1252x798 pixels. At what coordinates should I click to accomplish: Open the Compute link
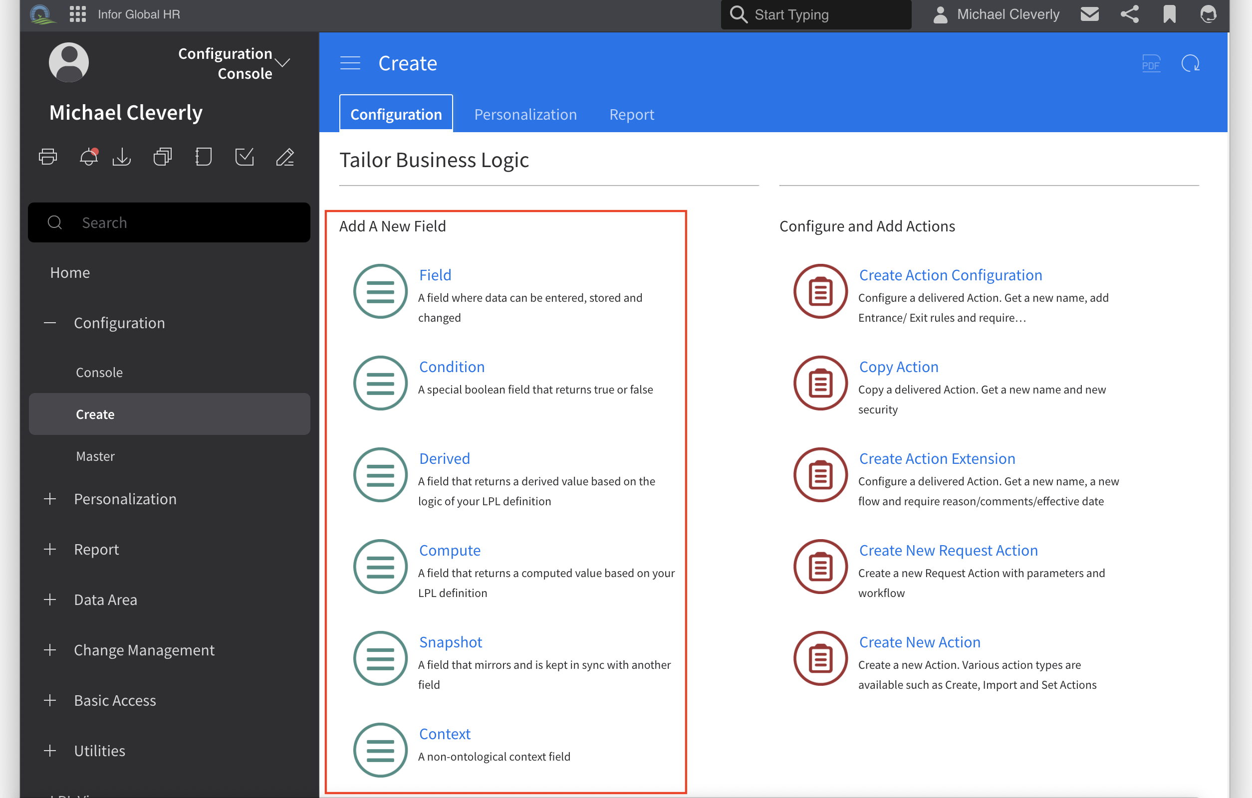(x=450, y=551)
